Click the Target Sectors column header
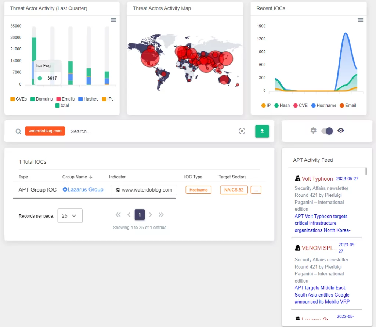 pyautogui.click(x=232, y=177)
